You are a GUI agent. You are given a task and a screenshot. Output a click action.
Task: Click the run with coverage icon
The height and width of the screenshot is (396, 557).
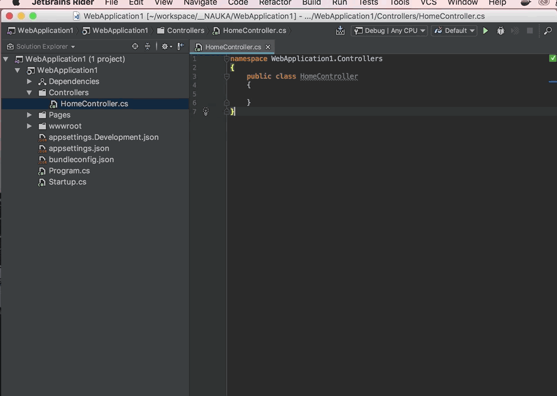tap(515, 31)
